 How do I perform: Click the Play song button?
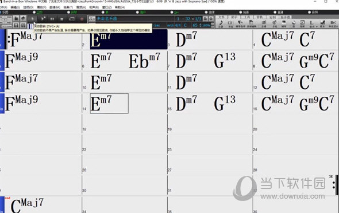33,19
